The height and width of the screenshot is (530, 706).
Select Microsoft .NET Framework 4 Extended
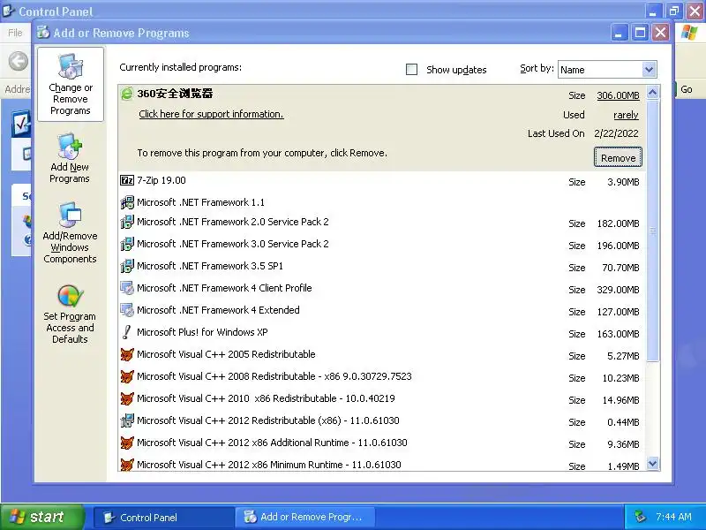382,311
